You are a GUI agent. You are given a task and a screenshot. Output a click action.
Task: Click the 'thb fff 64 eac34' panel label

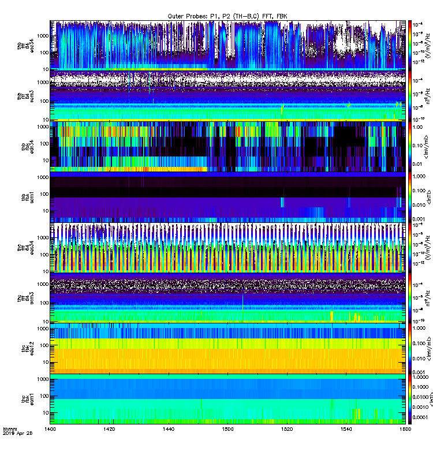[x=25, y=46]
